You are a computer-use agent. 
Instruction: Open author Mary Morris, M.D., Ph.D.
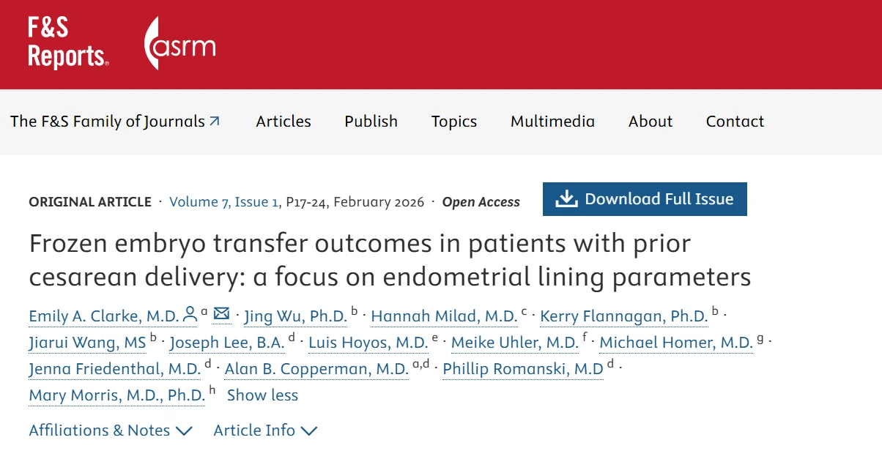pyautogui.click(x=117, y=395)
